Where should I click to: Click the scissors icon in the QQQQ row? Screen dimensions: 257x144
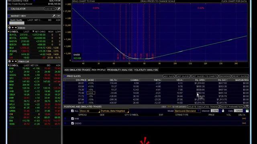tap(244, 123)
